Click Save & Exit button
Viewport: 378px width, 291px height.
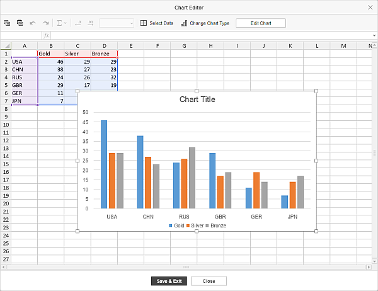(169, 281)
